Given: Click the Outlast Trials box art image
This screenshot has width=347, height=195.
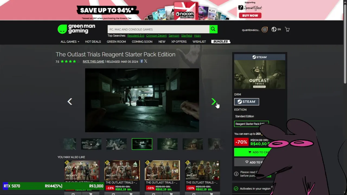Looking at the screenshot, I should click(x=260, y=74).
